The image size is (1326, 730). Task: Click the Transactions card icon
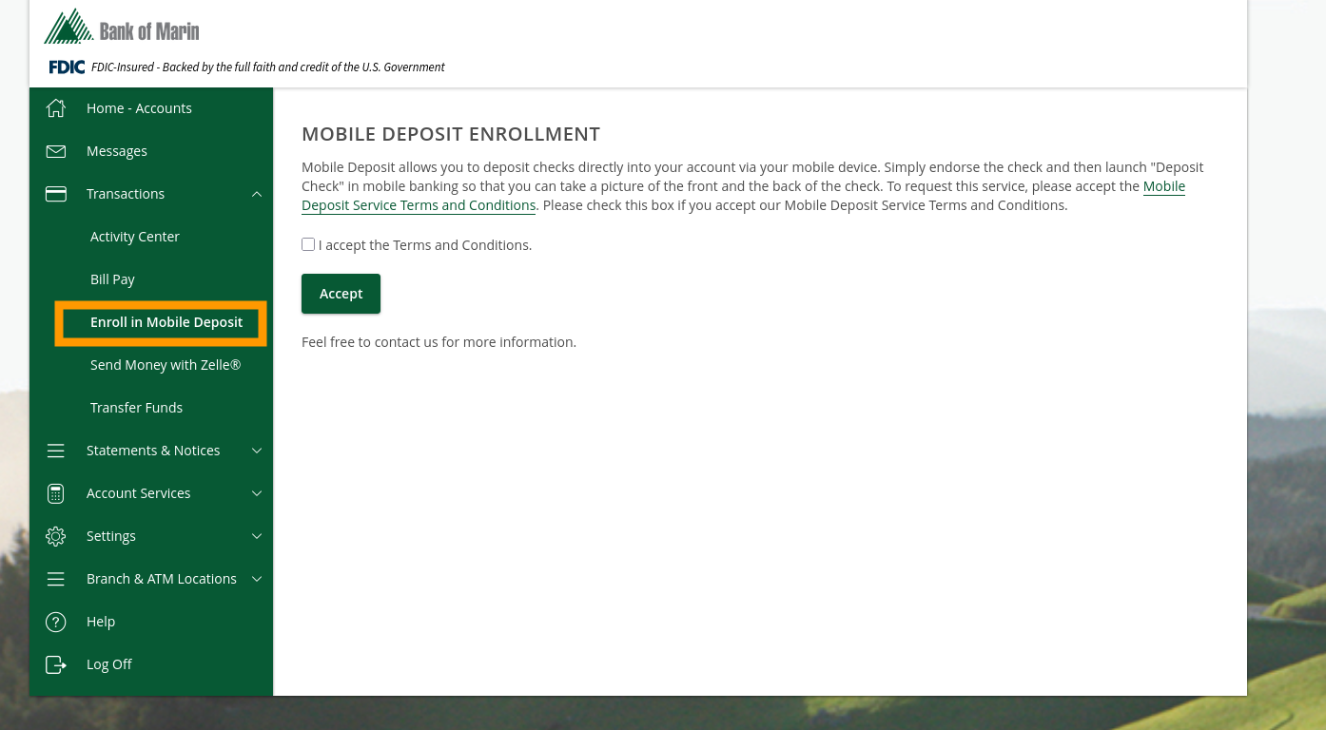[55, 193]
